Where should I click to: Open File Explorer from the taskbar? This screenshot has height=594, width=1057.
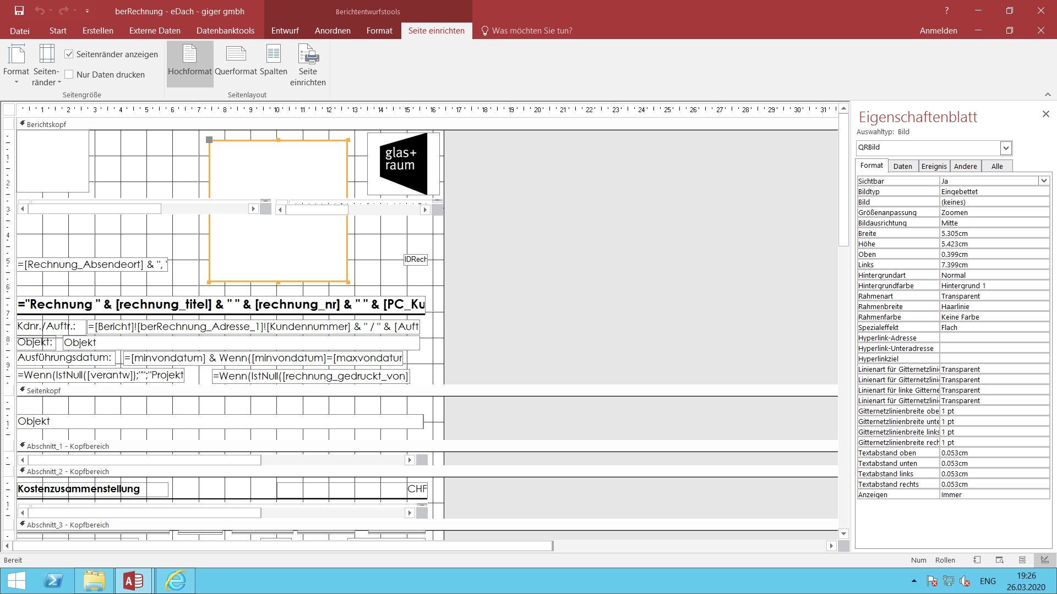tap(94, 581)
